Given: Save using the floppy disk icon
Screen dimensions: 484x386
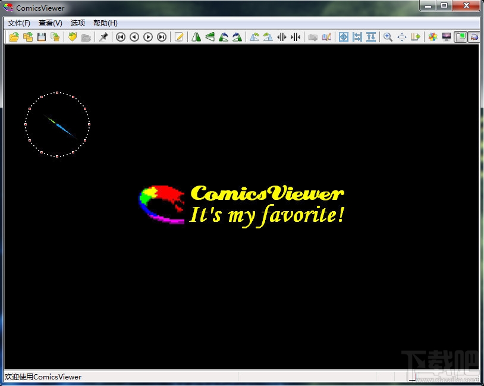Looking at the screenshot, I should point(42,37).
